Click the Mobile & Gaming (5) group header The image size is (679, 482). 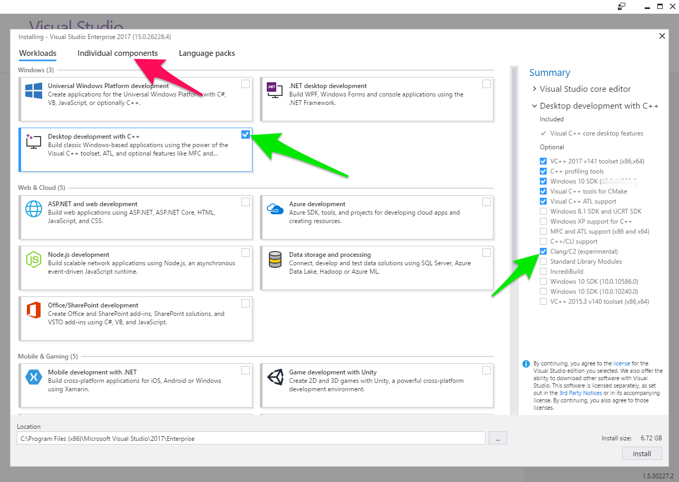tap(47, 356)
